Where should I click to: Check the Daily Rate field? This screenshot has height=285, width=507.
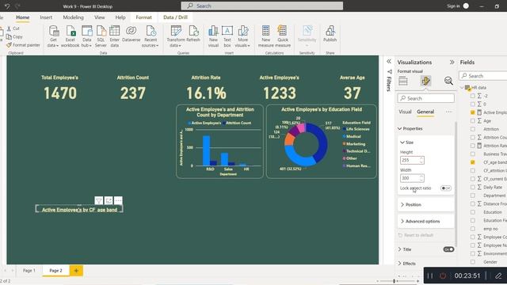pos(473,187)
